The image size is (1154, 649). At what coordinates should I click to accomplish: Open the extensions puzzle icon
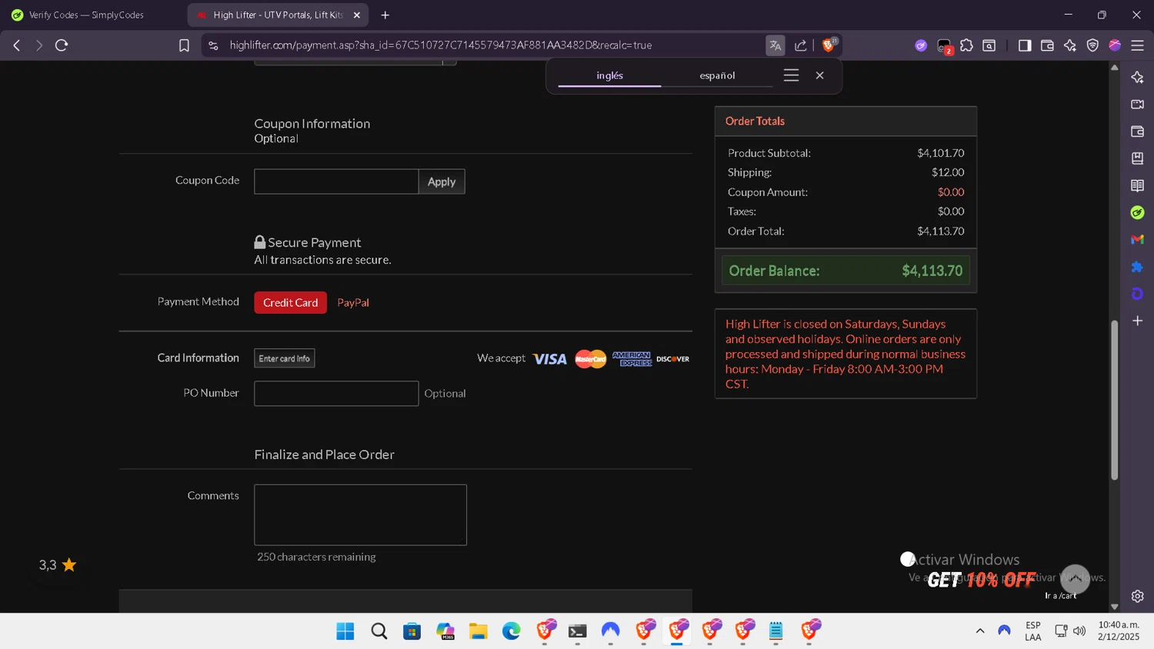coord(966,45)
